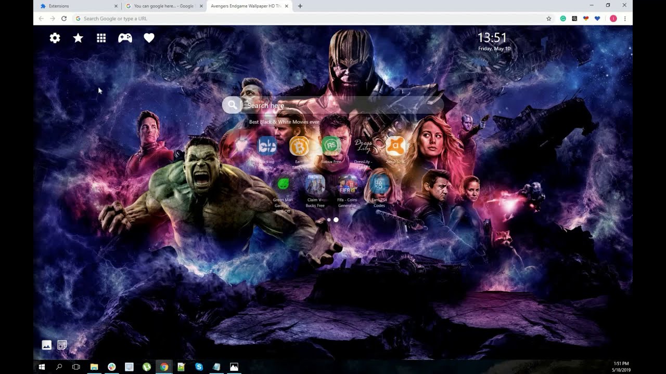This screenshot has width=666, height=374.
Task: Open the apps grid icon
Action: [x=101, y=38]
